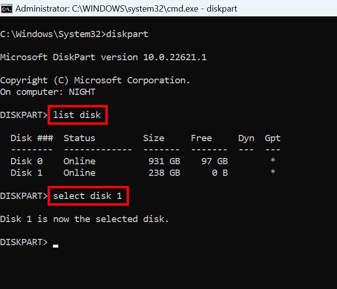The height and width of the screenshot is (289, 337).
Task: Click the 'Disk 1' row label in the table
Action: pyautogui.click(x=26, y=173)
